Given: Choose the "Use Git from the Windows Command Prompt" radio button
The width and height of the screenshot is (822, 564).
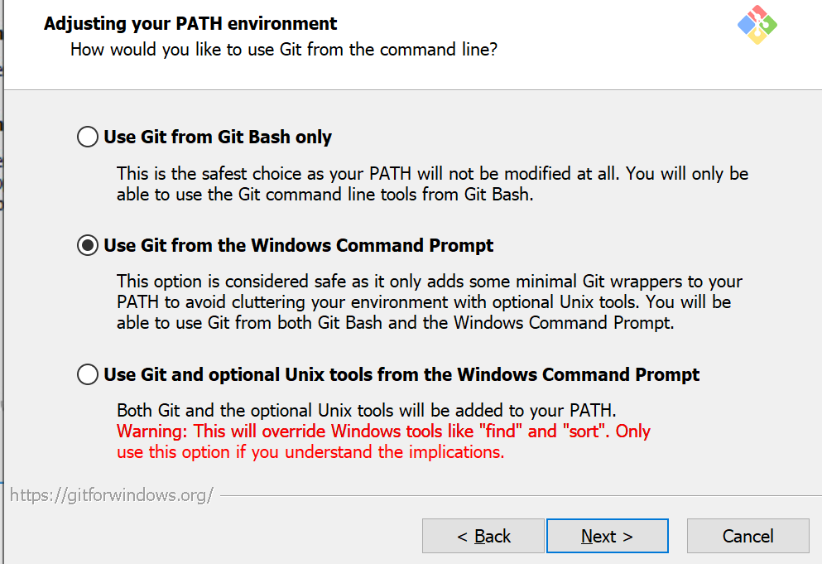Looking at the screenshot, I should coord(88,245).
